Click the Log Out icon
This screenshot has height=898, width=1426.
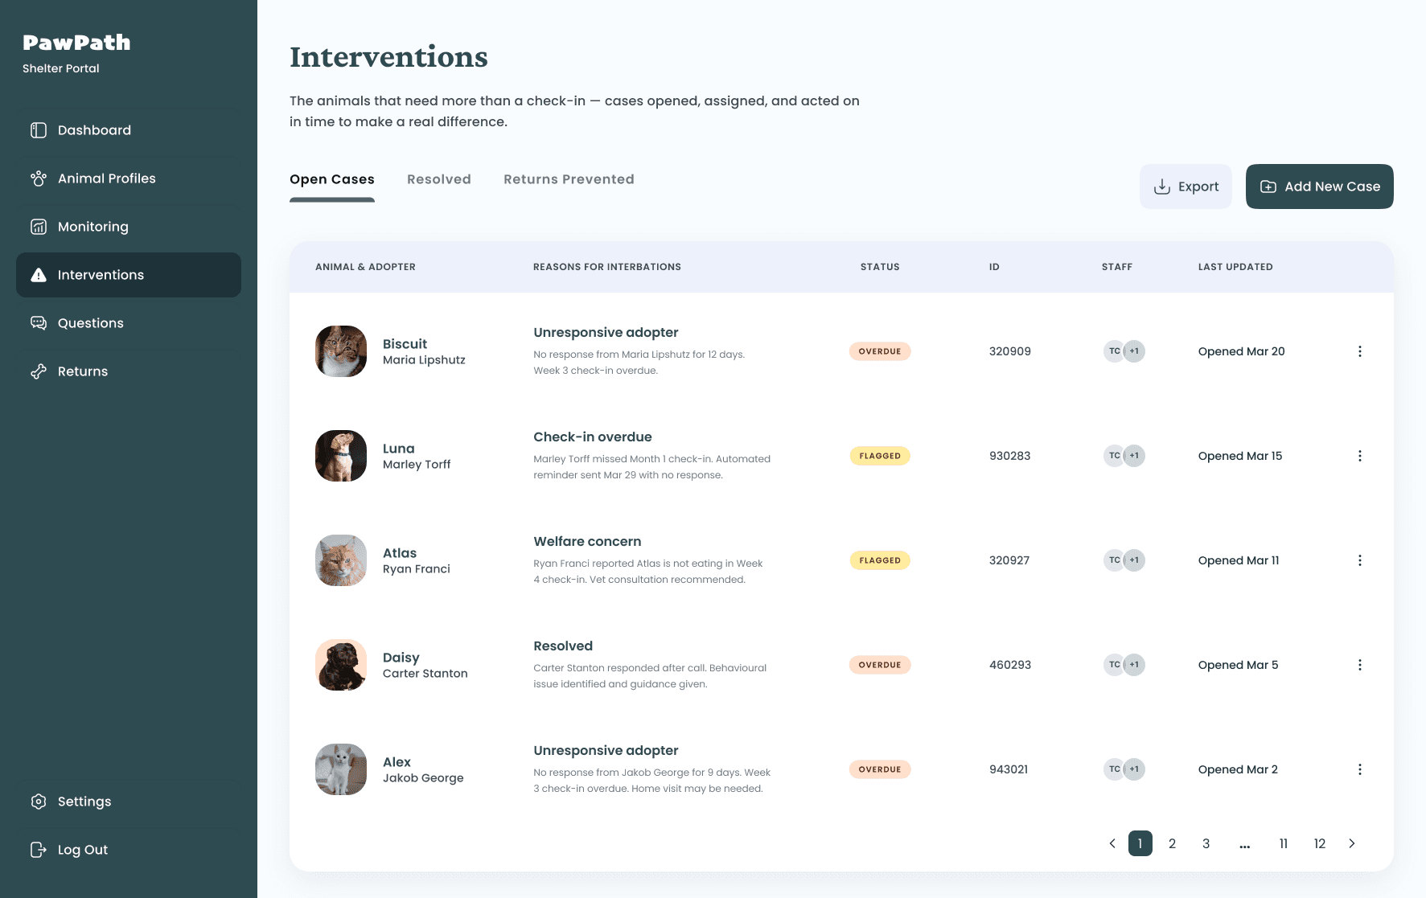tap(39, 850)
